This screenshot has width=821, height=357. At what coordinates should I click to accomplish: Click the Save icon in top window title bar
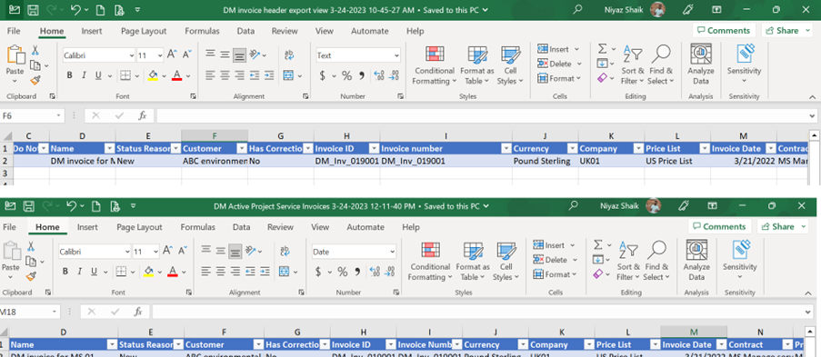(x=33, y=9)
